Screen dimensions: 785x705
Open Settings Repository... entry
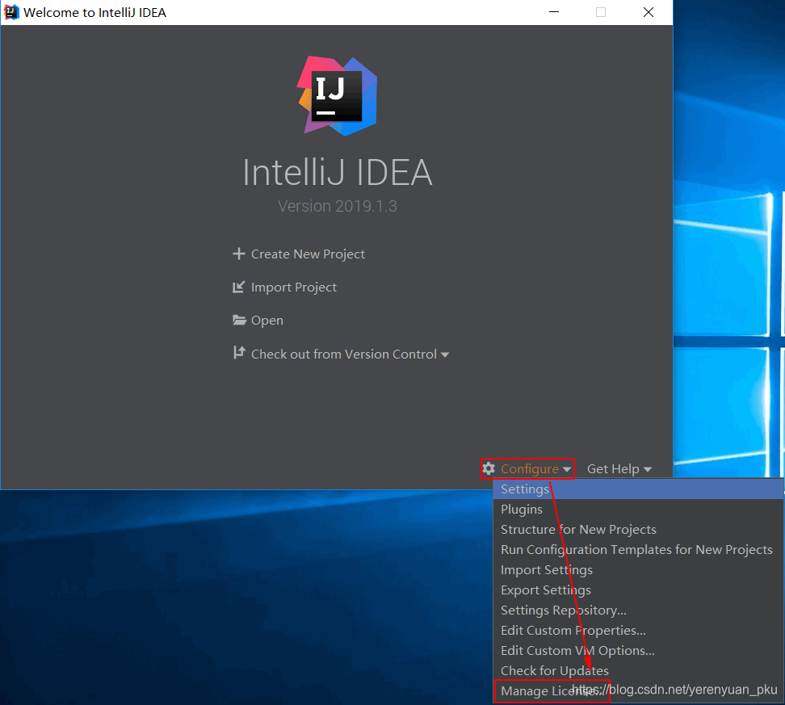638,611
